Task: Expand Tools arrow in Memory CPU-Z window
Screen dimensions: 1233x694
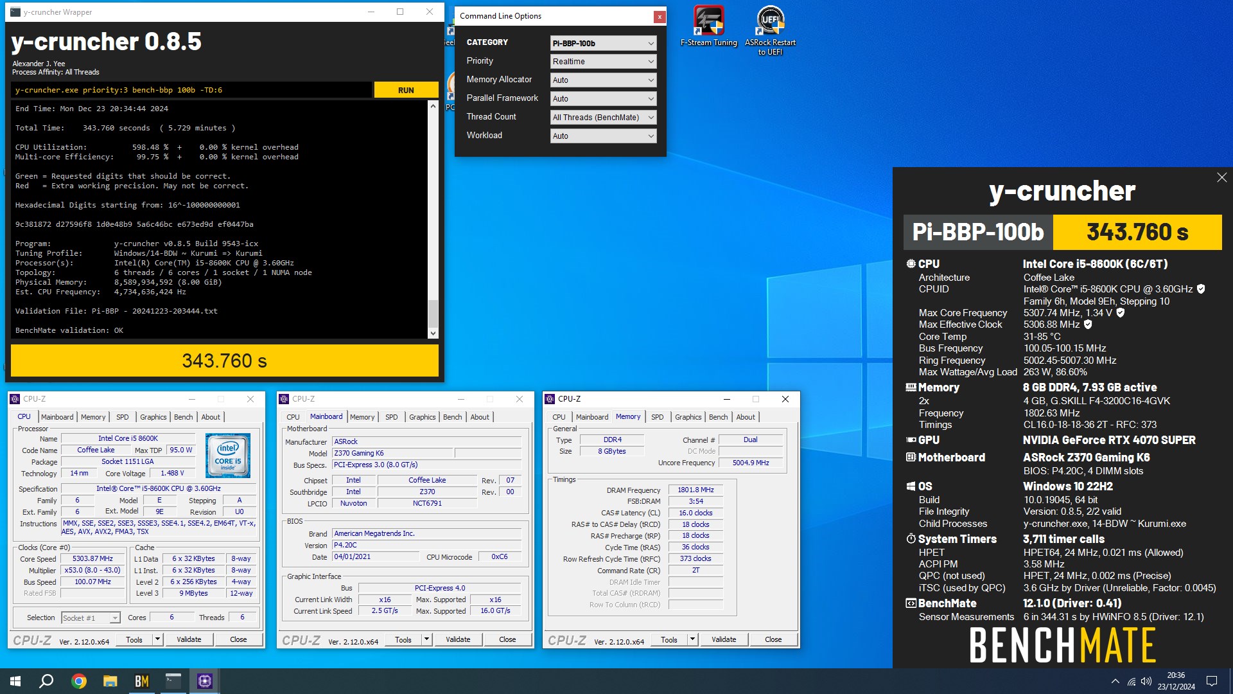Action: pos(692,639)
